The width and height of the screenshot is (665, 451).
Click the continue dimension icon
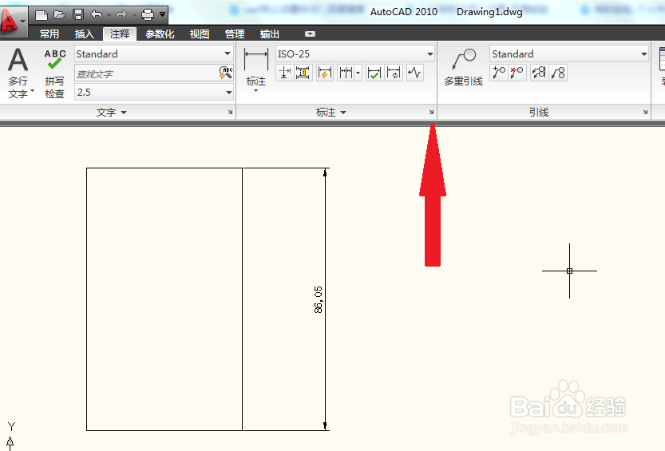pyautogui.click(x=346, y=73)
